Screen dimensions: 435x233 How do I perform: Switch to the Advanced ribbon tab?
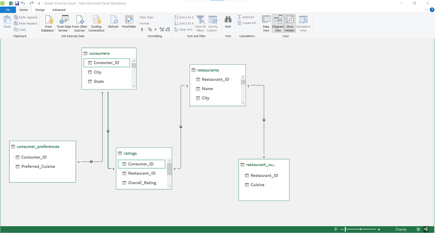point(59,10)
